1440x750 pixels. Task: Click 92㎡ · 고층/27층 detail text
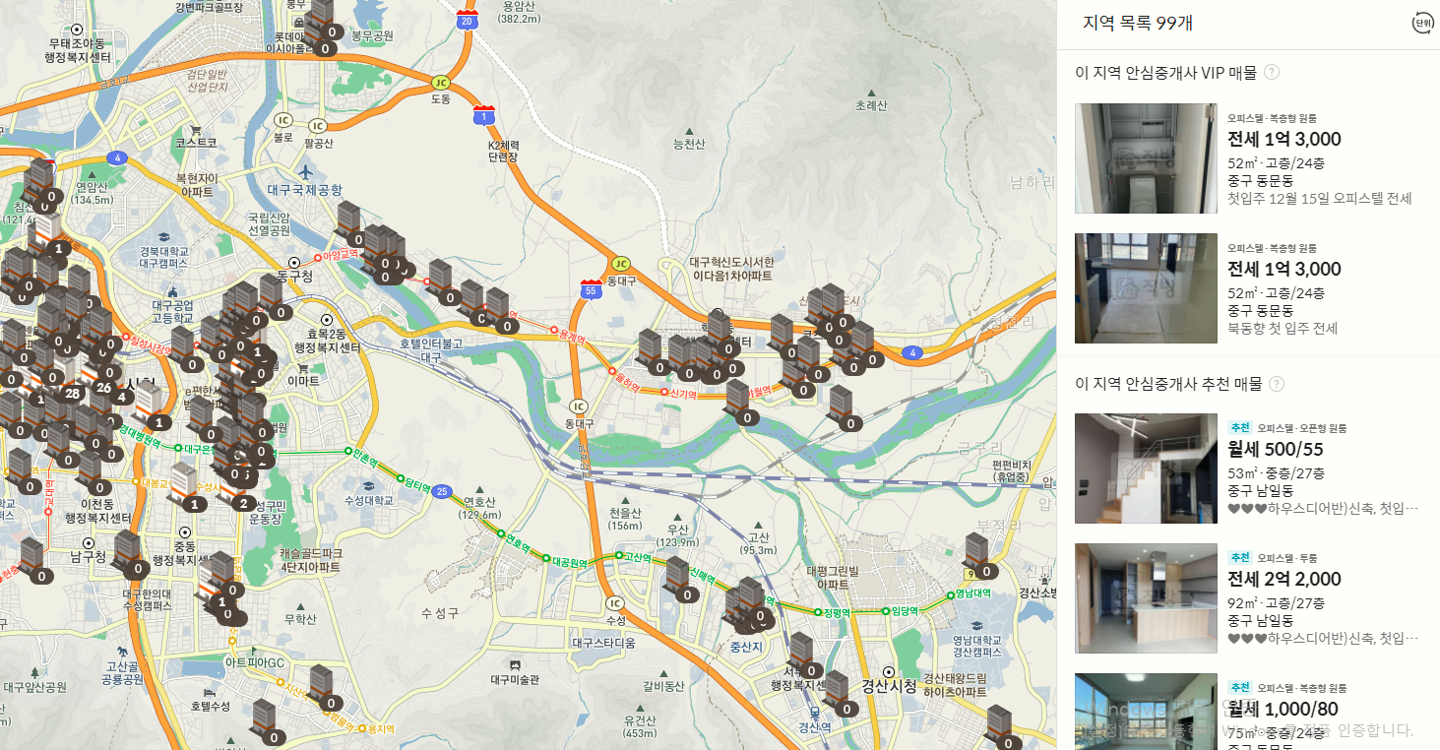pos(1276,602)
